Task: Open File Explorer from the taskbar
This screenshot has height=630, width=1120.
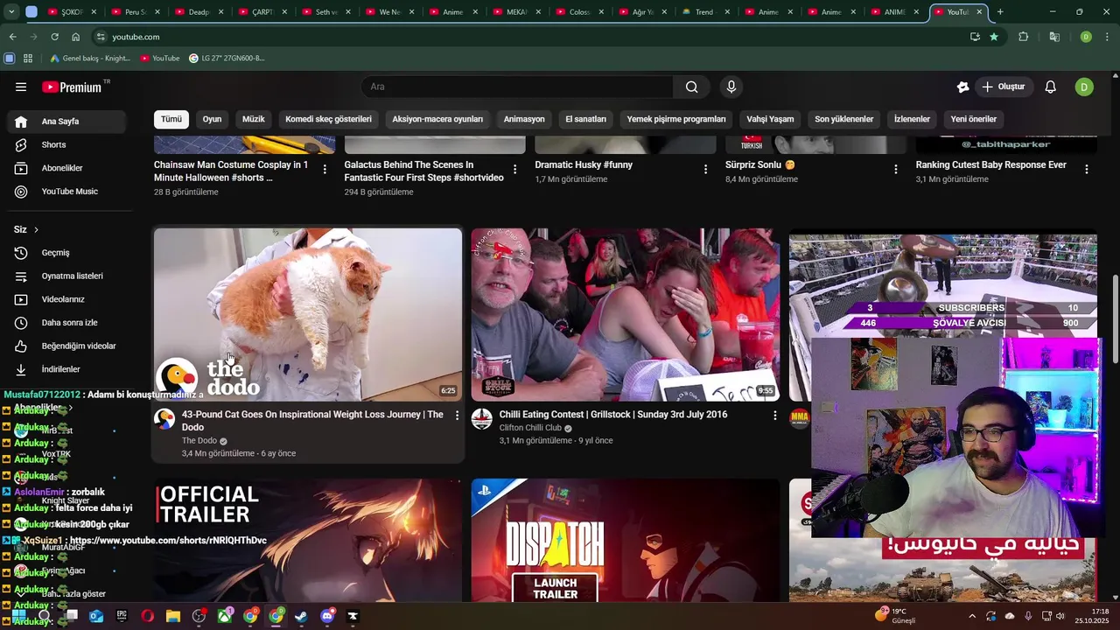Action: (173, 616)
